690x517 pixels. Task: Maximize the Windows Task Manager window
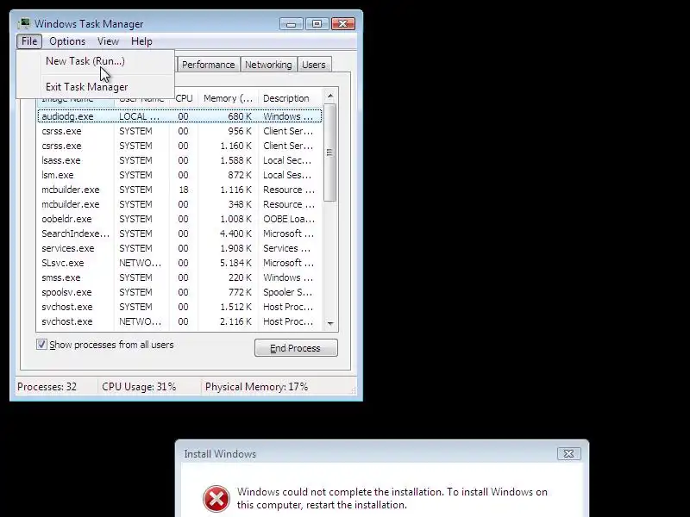click(317, 24)
